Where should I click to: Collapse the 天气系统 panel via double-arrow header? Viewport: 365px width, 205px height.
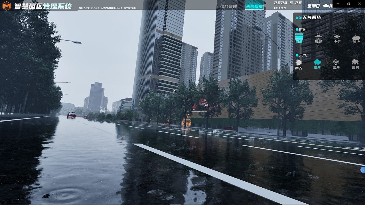299,18
